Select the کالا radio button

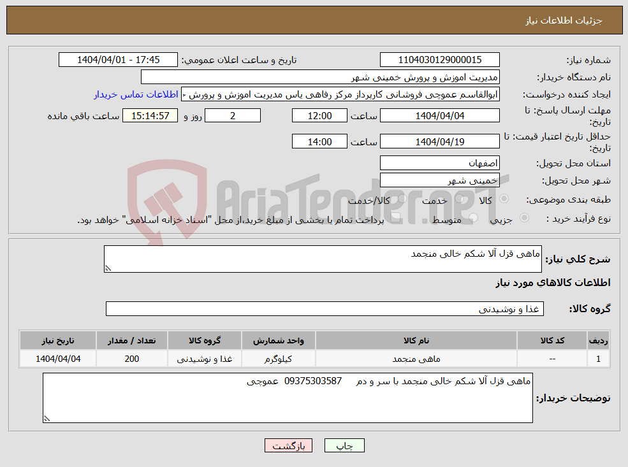pyautogui.click(x=504, y=199)
